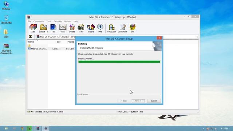Click the installer setup taskbar icon

coord(46,128)
